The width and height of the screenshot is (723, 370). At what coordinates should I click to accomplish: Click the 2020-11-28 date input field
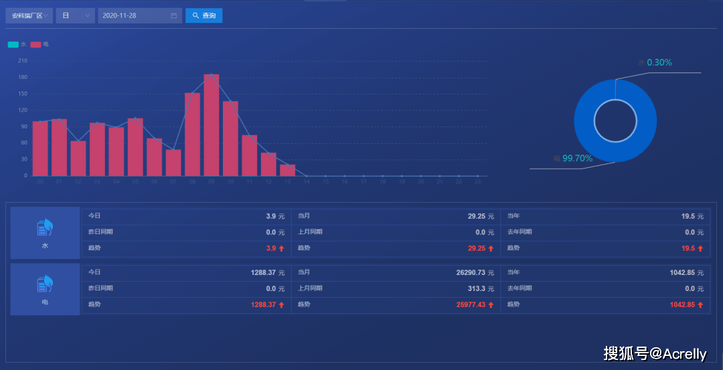[134, 15]
